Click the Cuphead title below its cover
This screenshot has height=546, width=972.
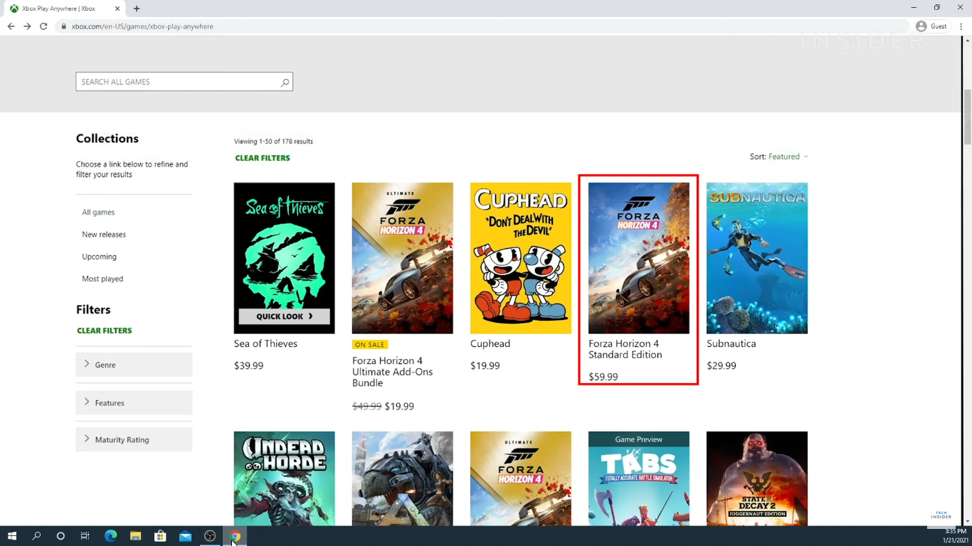click(490, 343)
